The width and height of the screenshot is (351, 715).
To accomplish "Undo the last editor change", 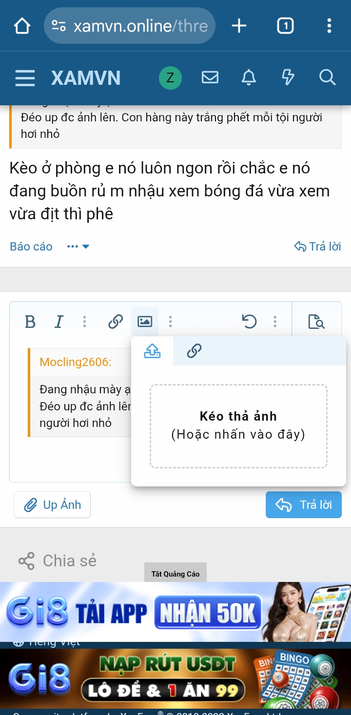I will [x=249, y=321].
